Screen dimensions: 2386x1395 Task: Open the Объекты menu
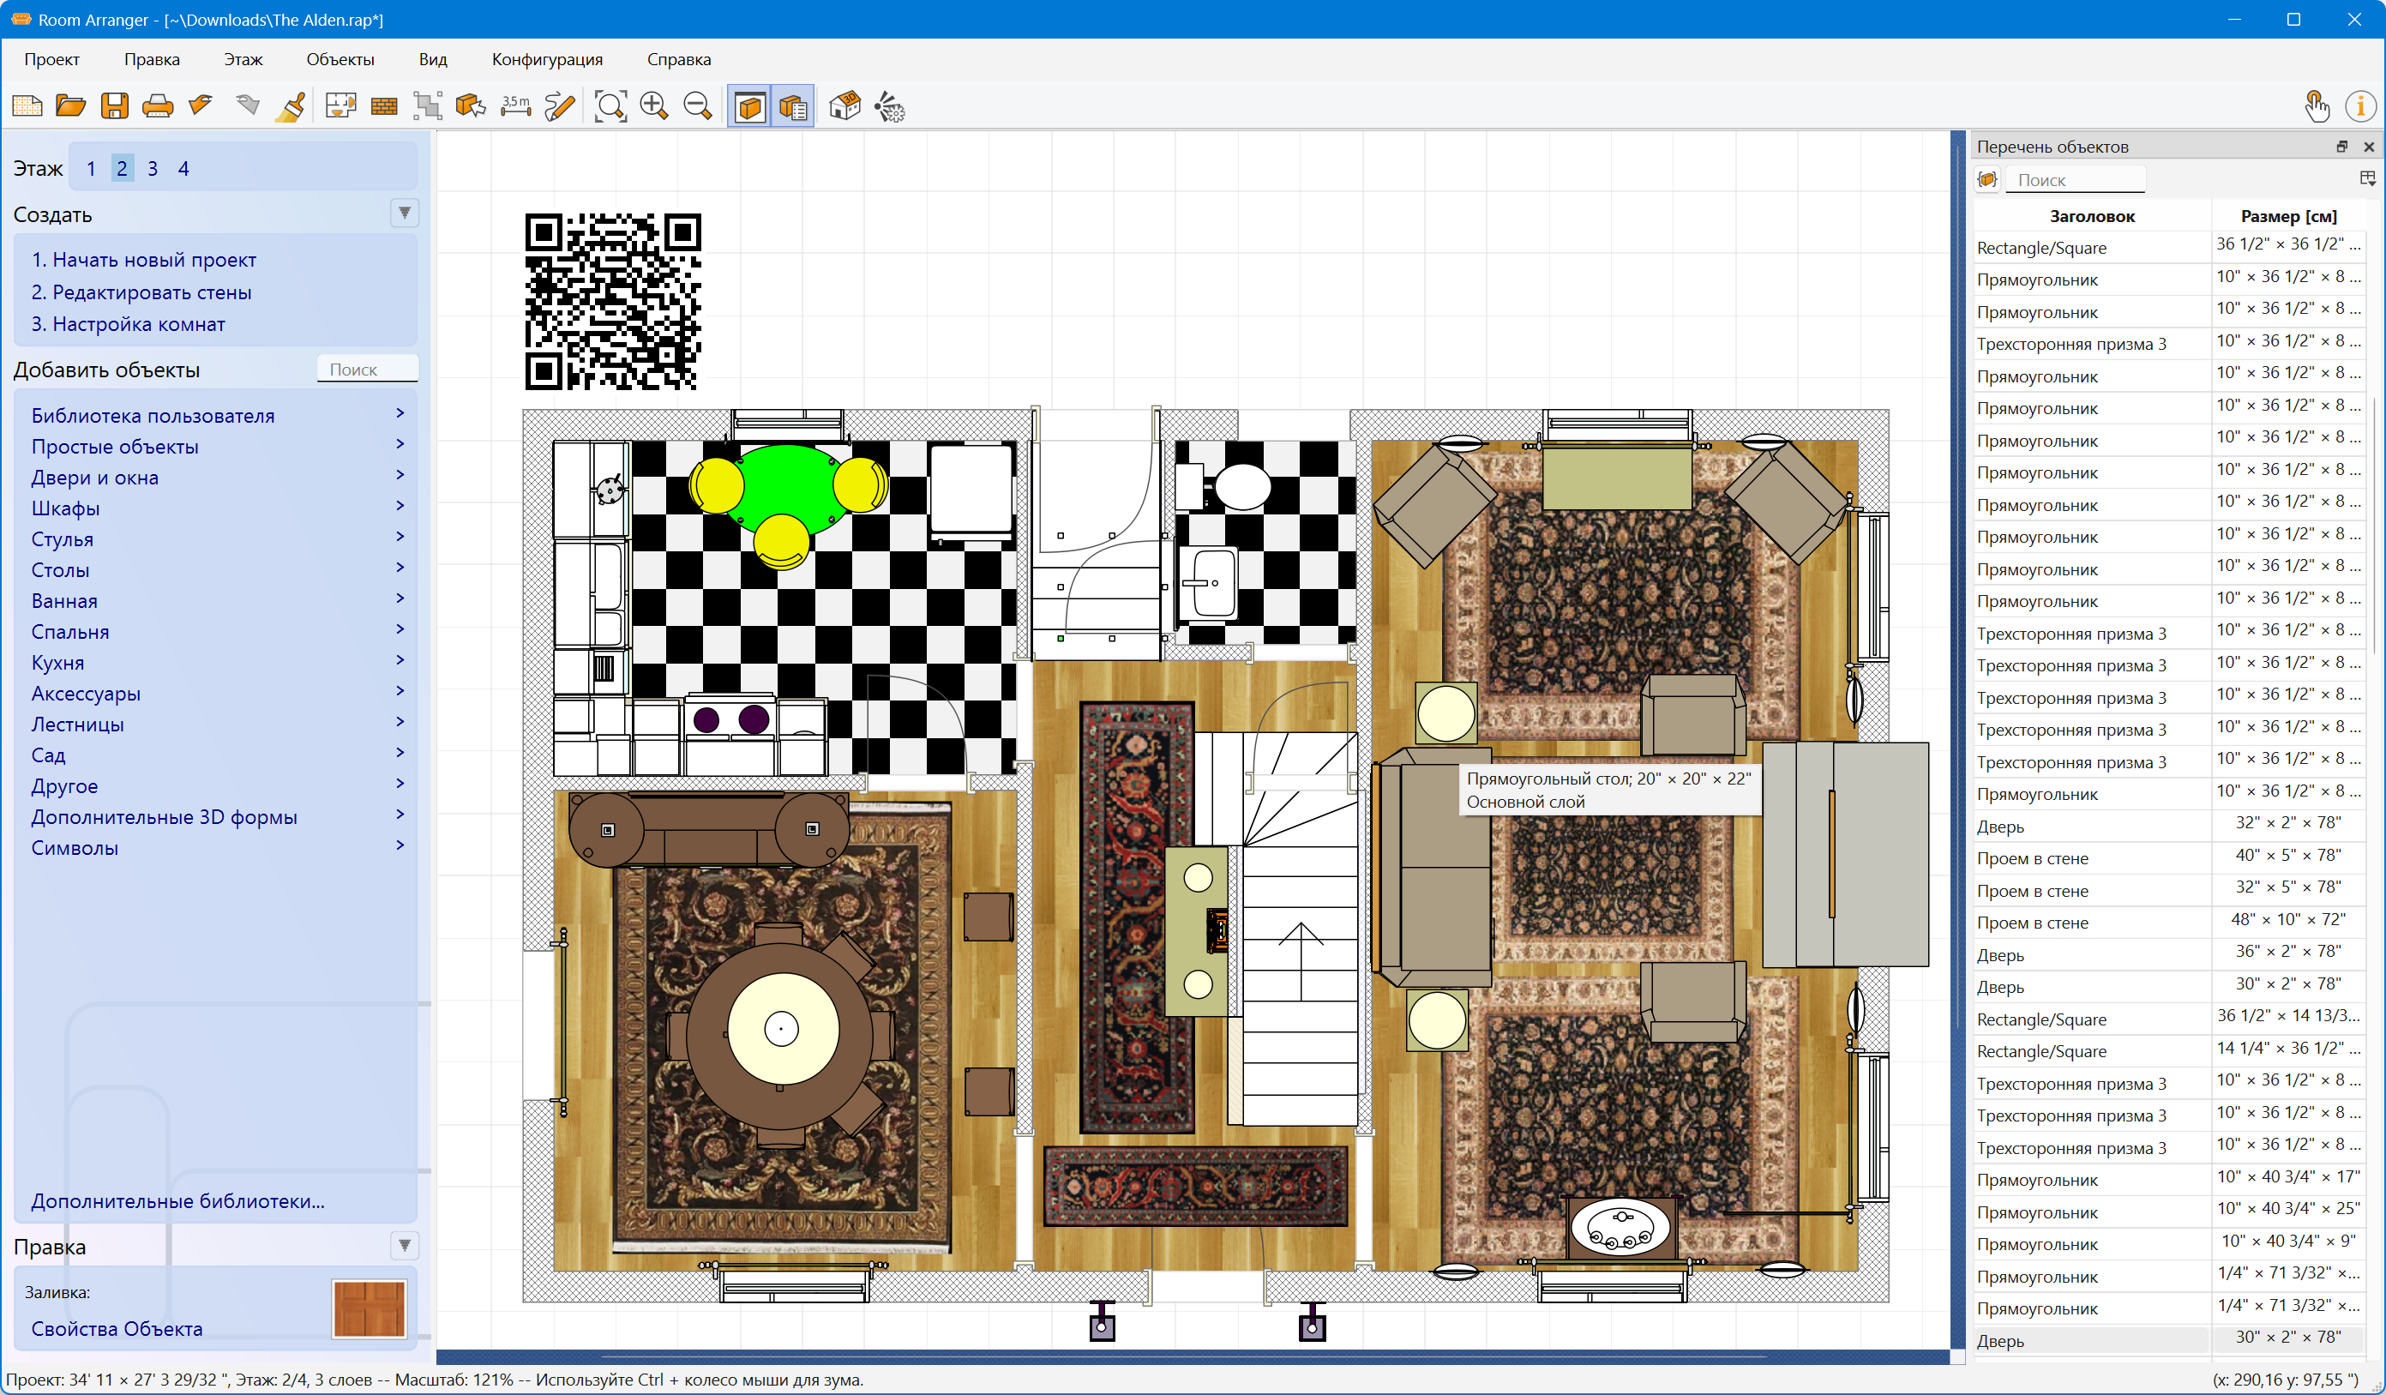340,58
